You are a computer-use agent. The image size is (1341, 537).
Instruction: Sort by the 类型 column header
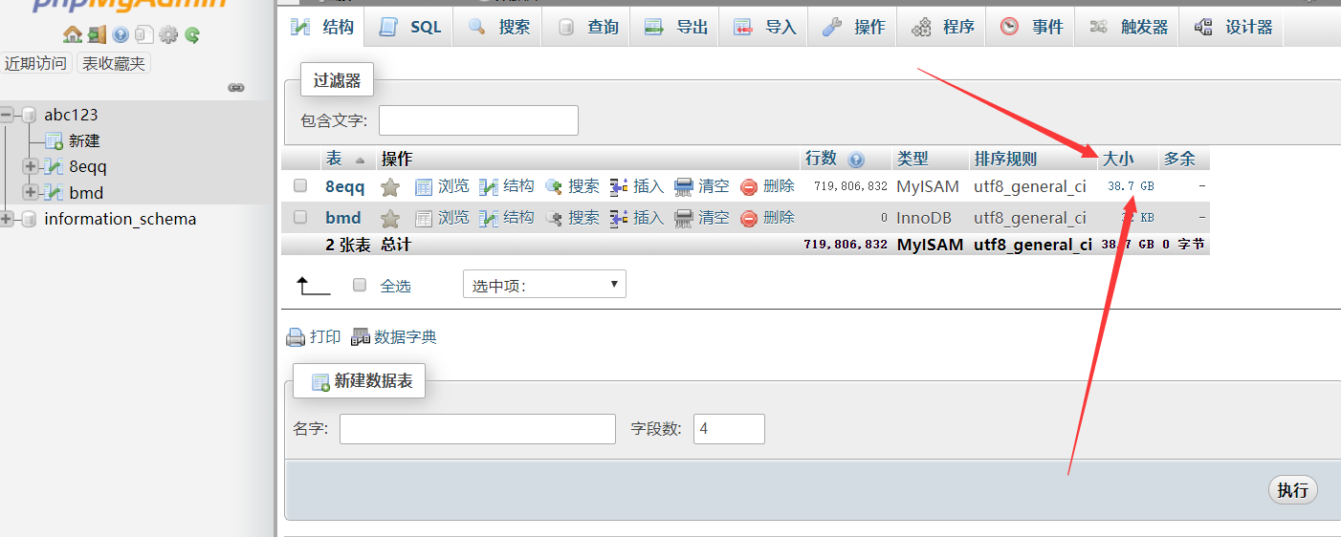(x=912, y=159)
